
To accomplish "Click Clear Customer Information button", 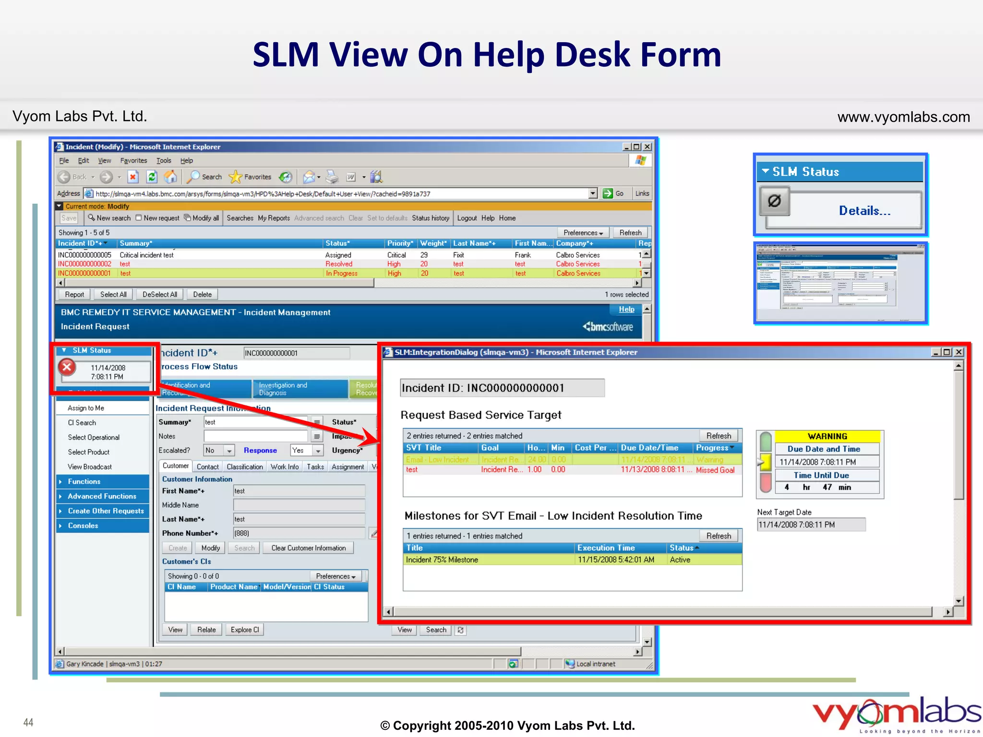I will pos(309,548).
